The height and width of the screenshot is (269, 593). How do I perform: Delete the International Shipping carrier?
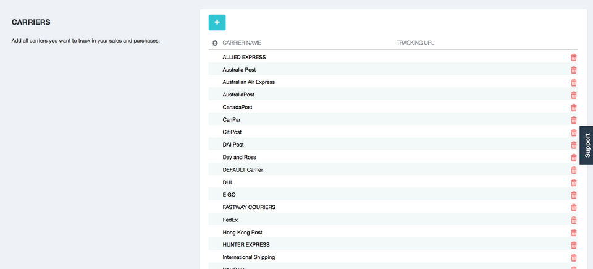point(574,257)
